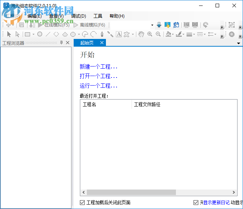Select the pen nib tool

102,34
